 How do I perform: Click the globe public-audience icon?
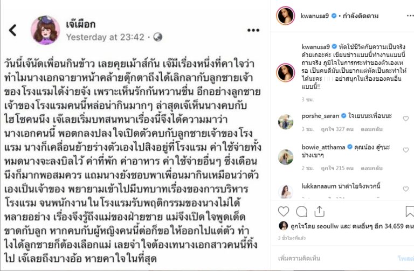157,37
